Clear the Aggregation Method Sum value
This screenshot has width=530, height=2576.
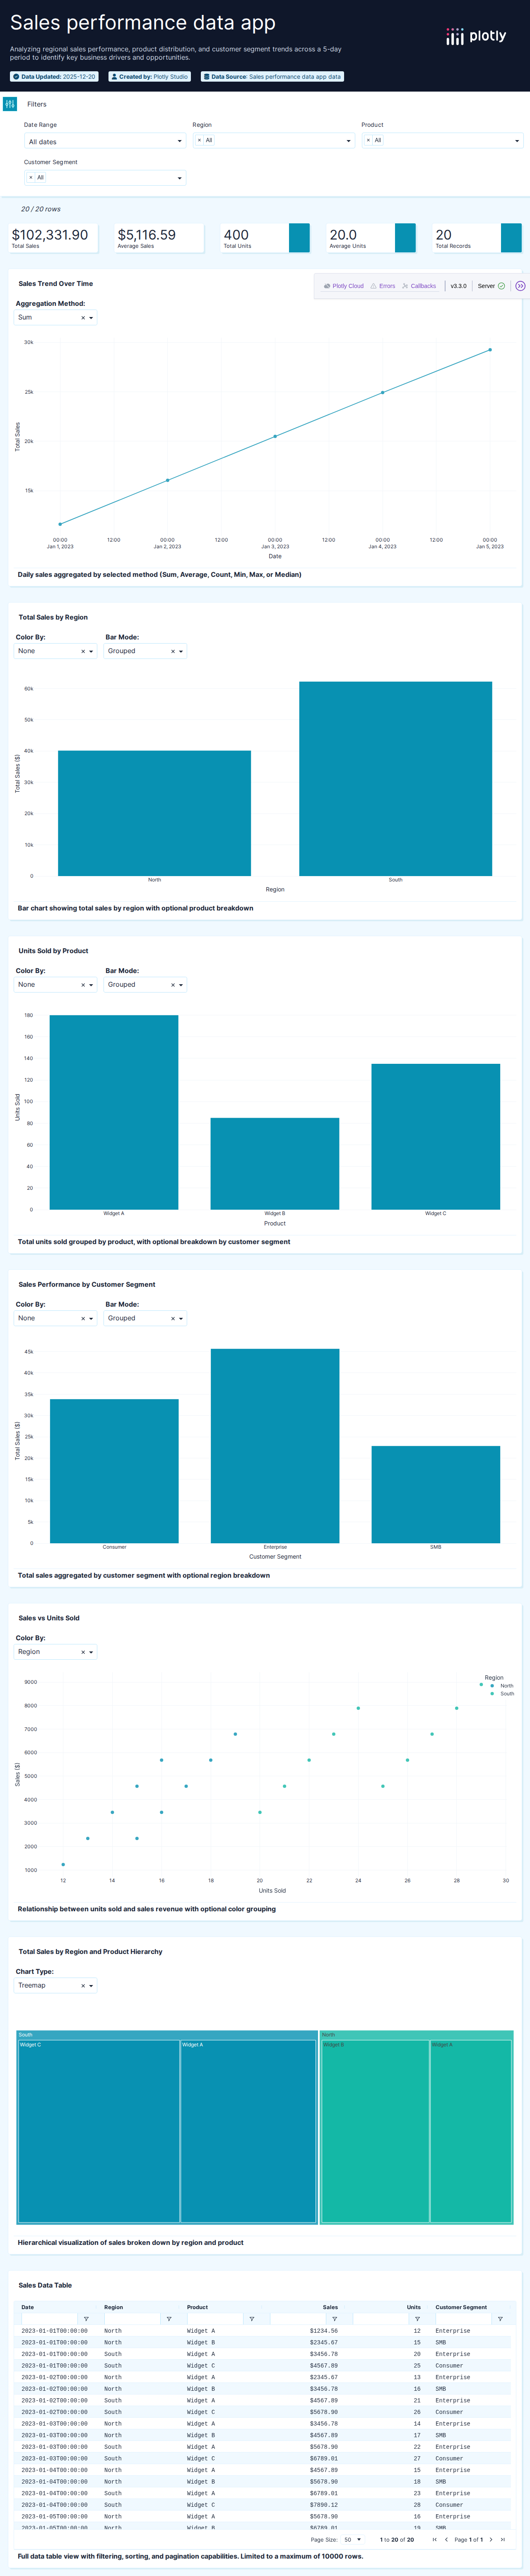coord(83,318)
